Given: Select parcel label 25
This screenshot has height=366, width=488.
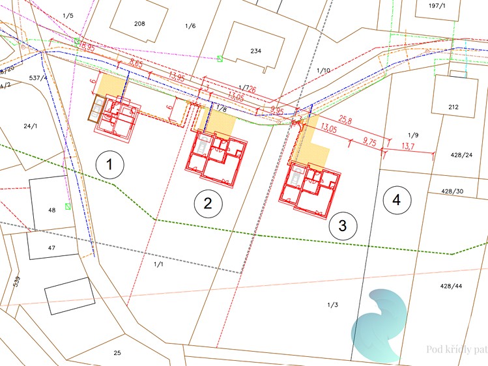Looking at the screenshot, I should 117,352.
